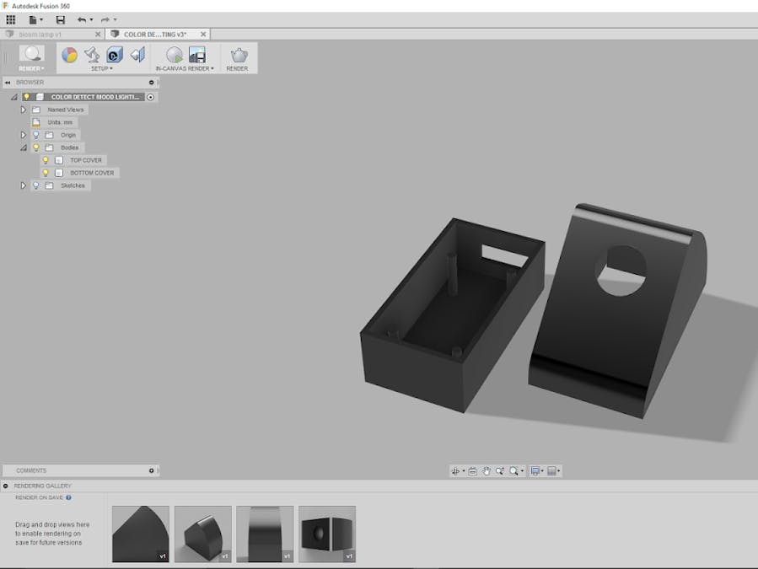758x569 pixels.
Task: Click the Scene Settings lamp icon
Action: point(92,55)
